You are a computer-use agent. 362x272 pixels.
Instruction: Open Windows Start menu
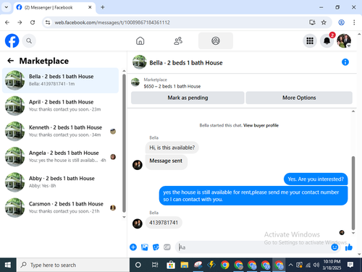pyautogui.click(x=8, y=265)
